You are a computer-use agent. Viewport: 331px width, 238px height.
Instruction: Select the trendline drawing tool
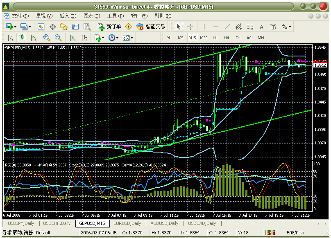click(x=227, y=27)
